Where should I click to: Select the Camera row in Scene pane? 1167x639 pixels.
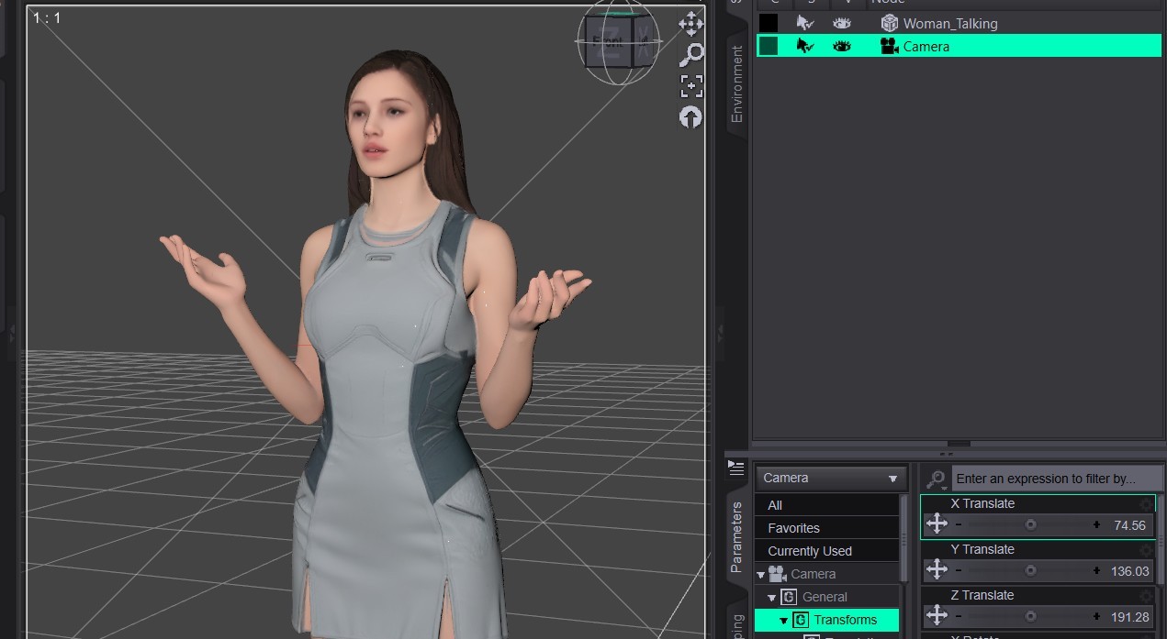[959, 46]
